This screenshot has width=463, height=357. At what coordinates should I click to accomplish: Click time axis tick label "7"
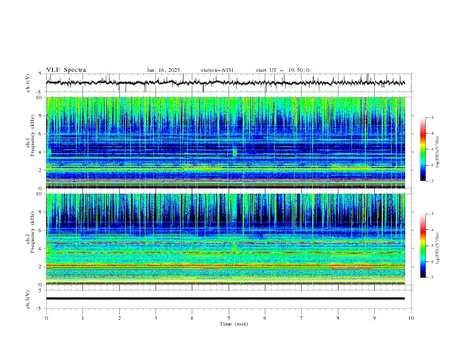[302, 318]
